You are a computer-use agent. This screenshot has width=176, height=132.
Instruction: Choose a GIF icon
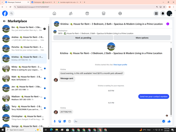click(x=69, y=121)
